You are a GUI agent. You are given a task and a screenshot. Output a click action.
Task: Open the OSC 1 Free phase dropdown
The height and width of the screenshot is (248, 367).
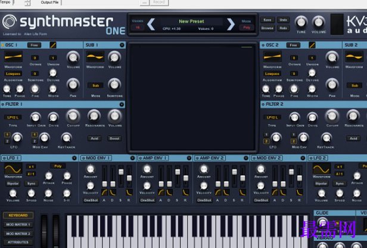(34, 45)
